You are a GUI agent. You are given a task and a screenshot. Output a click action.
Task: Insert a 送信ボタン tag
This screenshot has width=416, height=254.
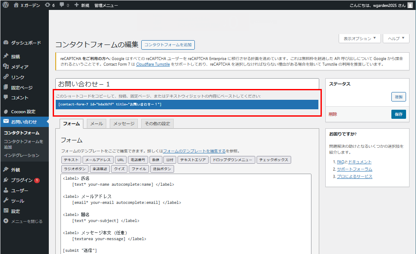point(162,169)
